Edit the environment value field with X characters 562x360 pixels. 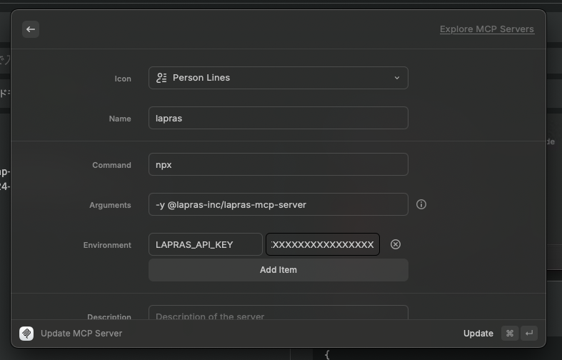[323, 244]
